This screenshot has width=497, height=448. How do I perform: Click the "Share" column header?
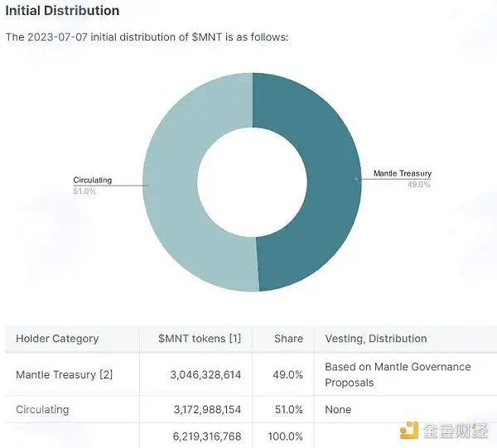pyautogui.click(x=288, y=339)
